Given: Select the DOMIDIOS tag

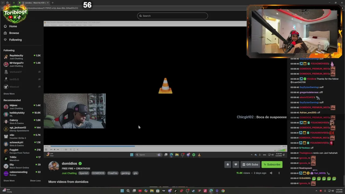Looking at the screenshot, I should 98,173.
